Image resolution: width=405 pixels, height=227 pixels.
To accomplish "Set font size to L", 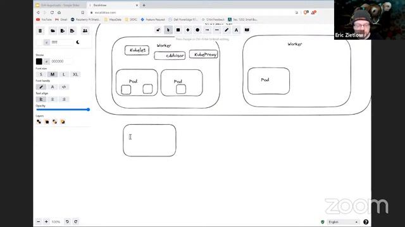I will pyautogui.click(x=64, y=74).
